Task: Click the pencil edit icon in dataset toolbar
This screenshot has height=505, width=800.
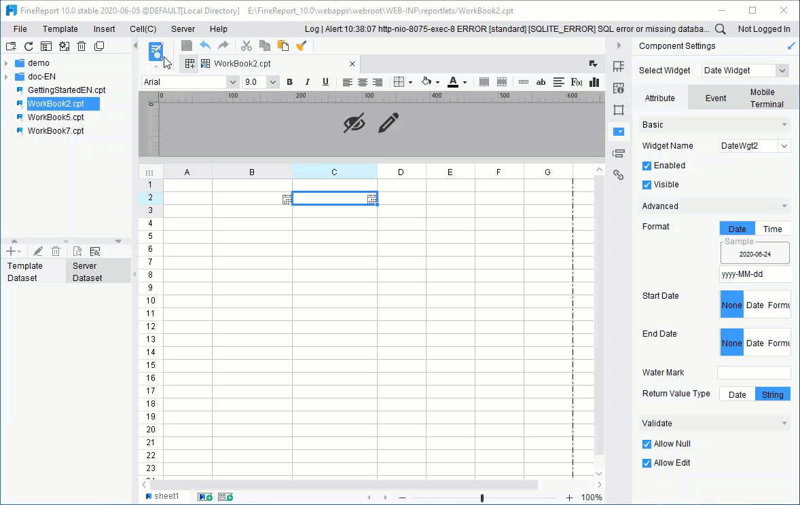Action: pos(38,251)
